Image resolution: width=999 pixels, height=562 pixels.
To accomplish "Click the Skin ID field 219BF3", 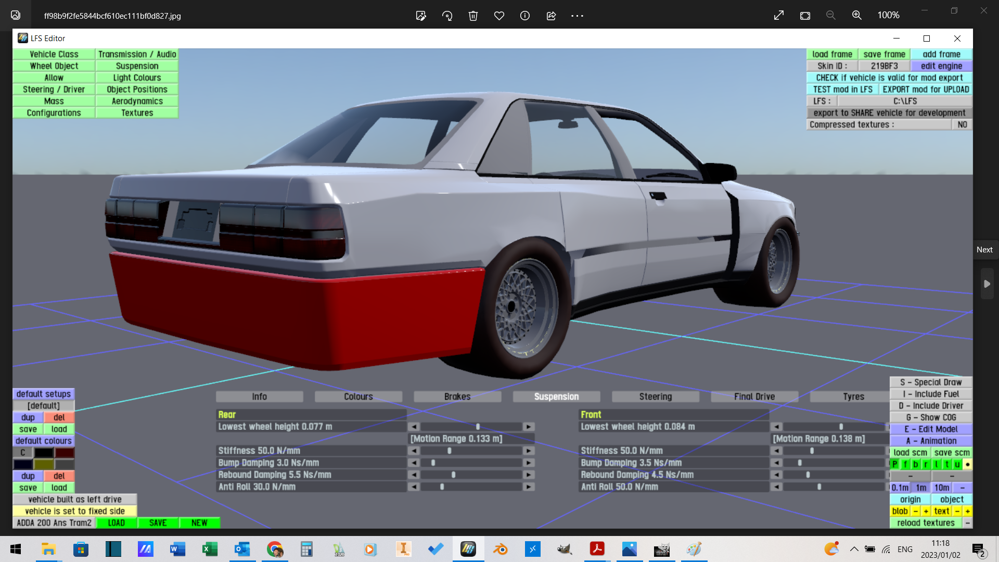I will pyautogui.click(x=884, y=66).
